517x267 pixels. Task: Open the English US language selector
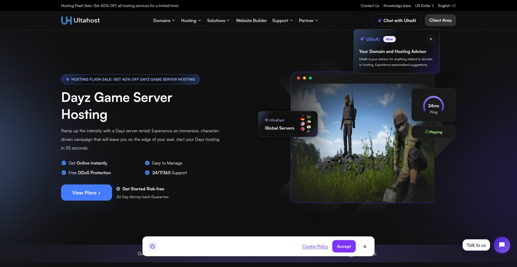pyautogui.click(x=447, y=6)
